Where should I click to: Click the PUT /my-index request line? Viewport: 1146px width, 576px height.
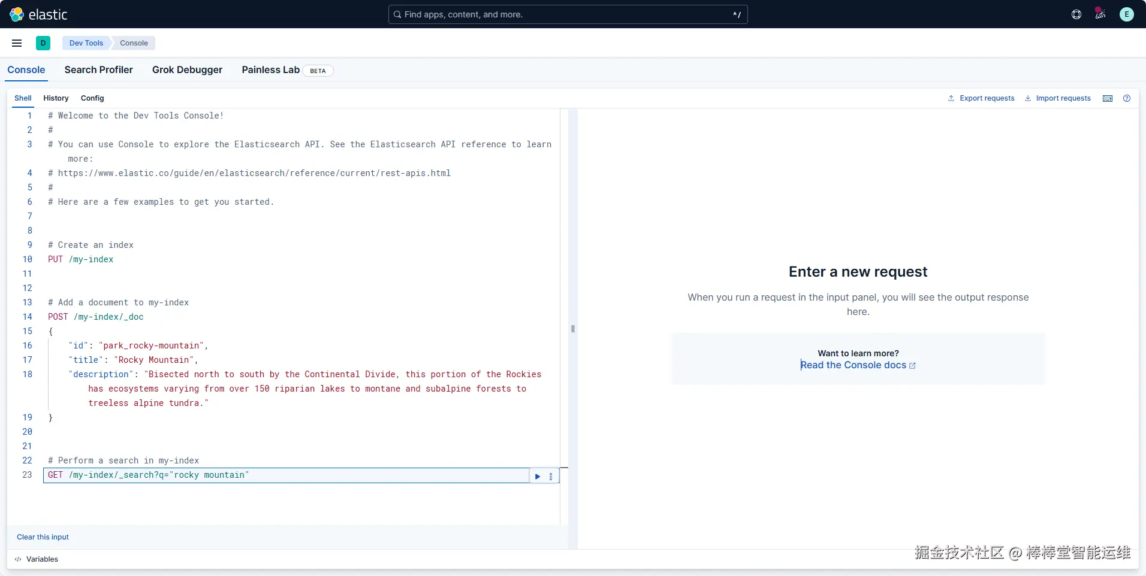pyautogui.click(x=81, y=259)
